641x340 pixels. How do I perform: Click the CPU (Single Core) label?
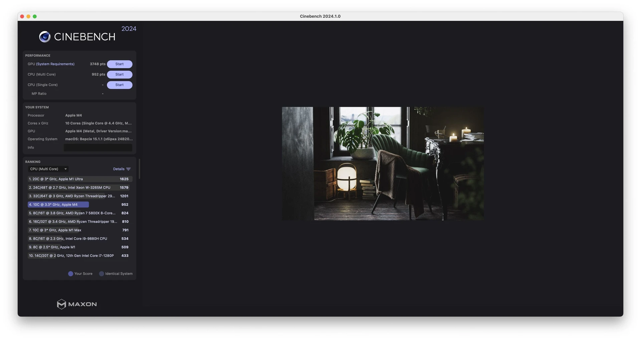pos(43,85)
